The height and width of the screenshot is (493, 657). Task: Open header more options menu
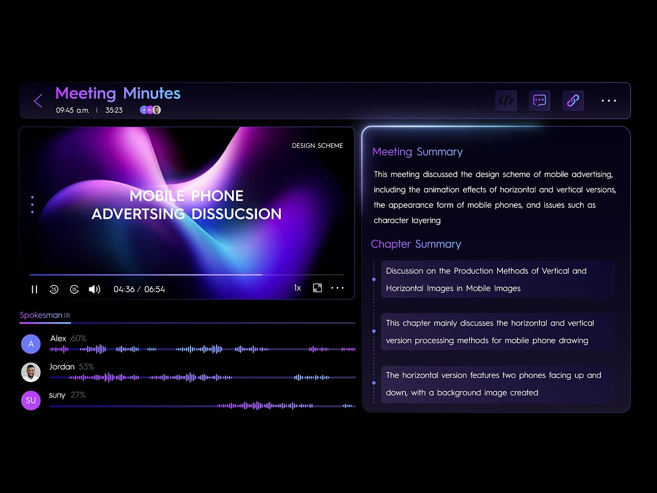(x=609, y=101)
